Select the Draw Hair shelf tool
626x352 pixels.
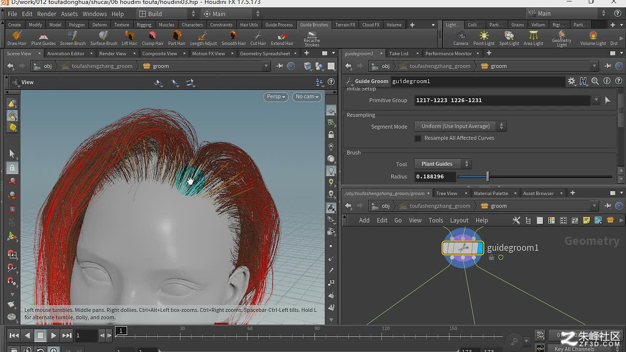point(17,38)
